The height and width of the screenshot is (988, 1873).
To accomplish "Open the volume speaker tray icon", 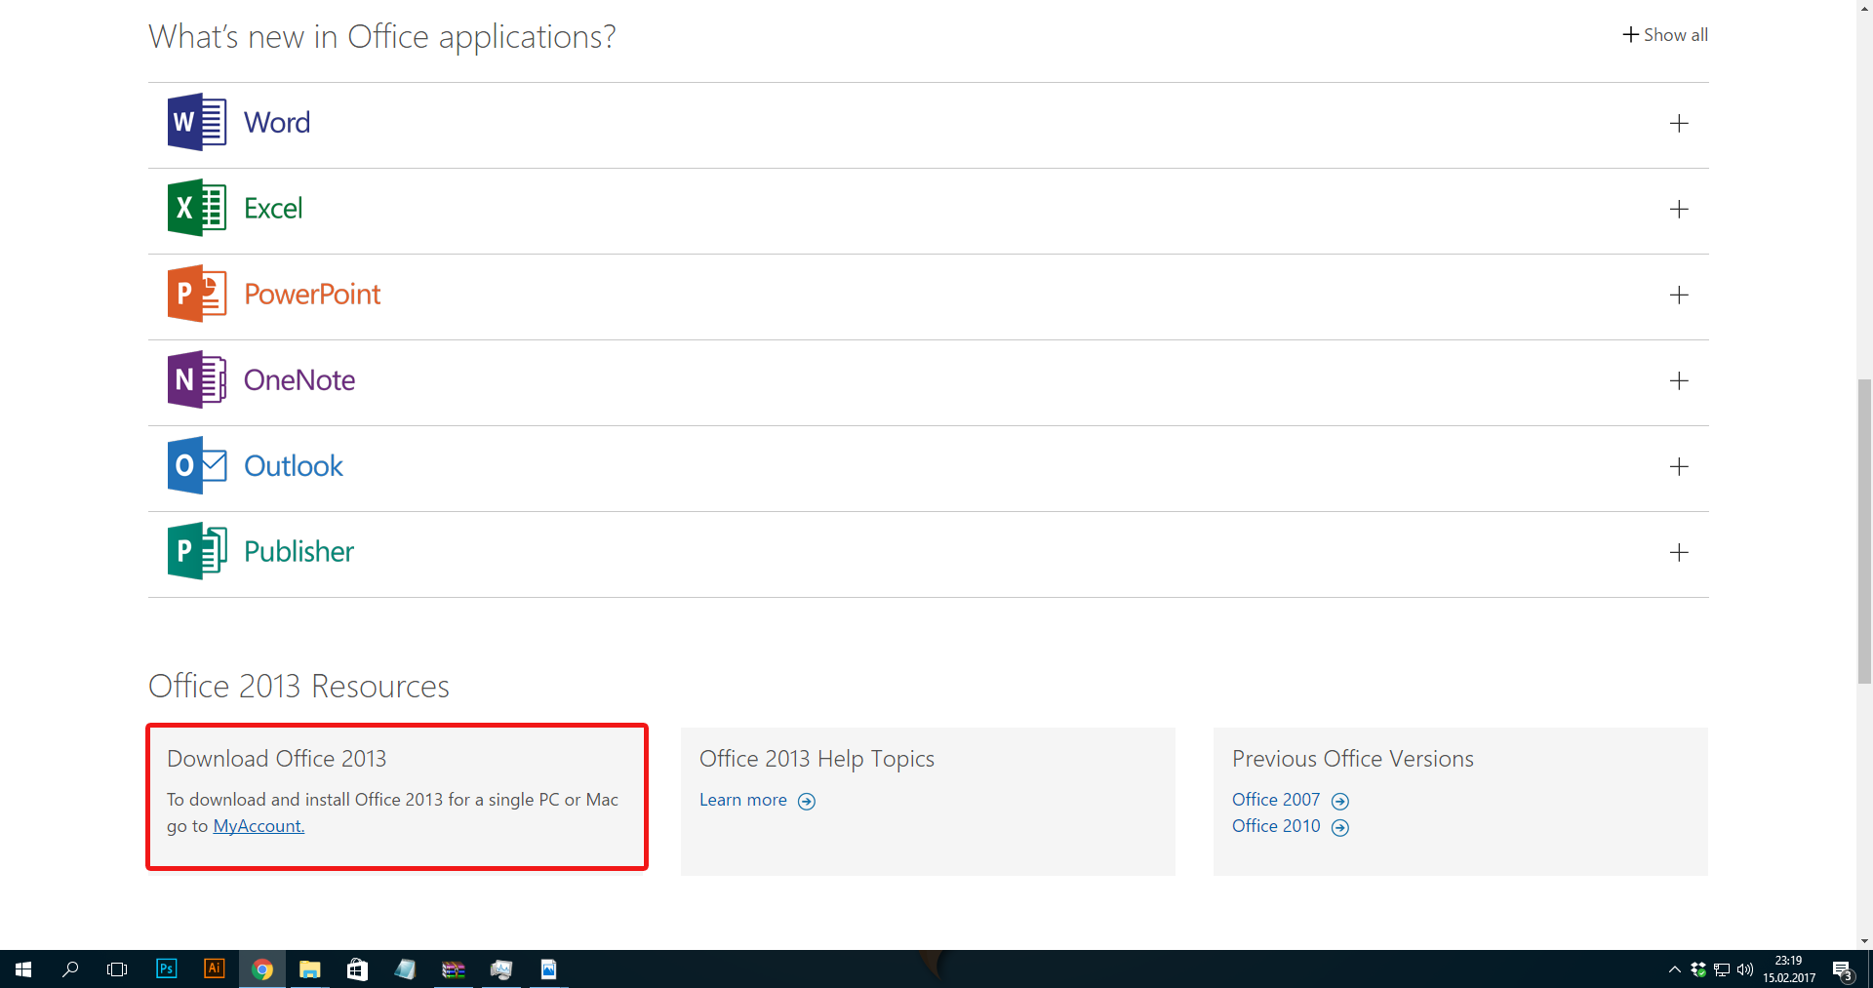I will tap(1745, 969).
